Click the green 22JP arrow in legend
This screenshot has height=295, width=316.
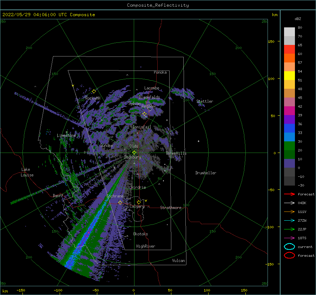click(289, 229)
